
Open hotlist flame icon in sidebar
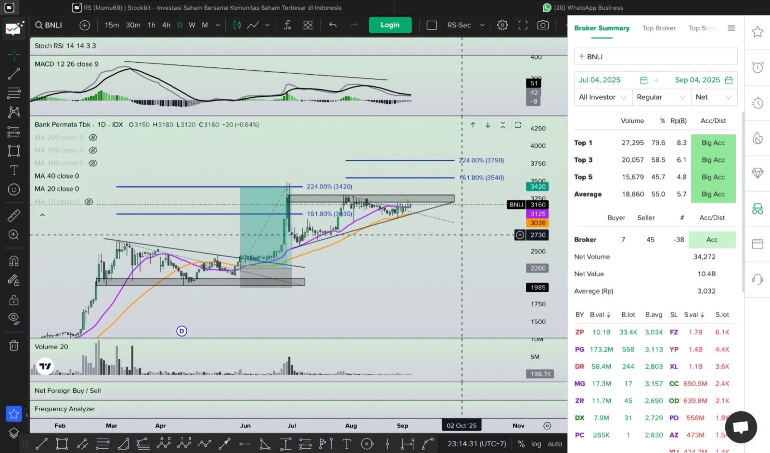coord(757,138)
